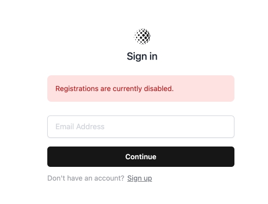This screenshot has width=268, height=204.
Task: Click the Sign in heading
Action: tap(142, 56)
